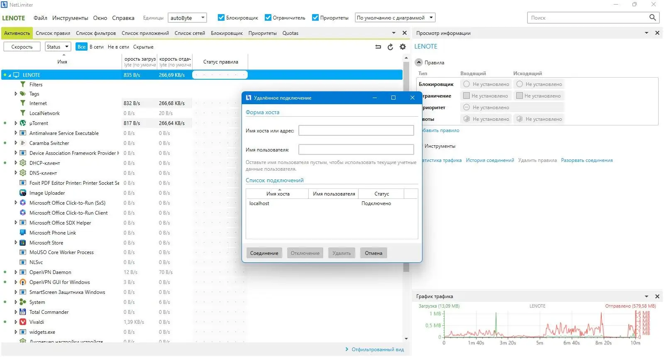Click the Caramba Switcher app icon

click(x=23, y=143)
